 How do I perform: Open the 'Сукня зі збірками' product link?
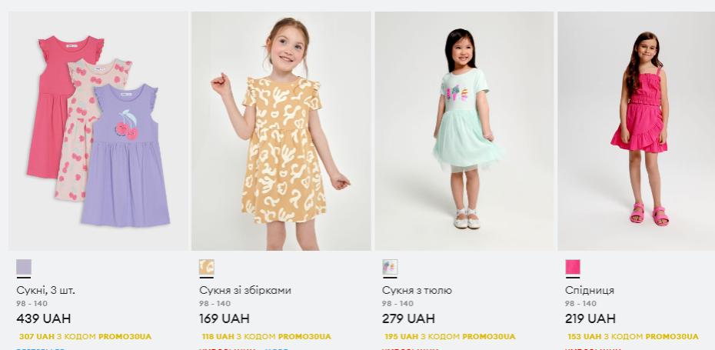245,290
